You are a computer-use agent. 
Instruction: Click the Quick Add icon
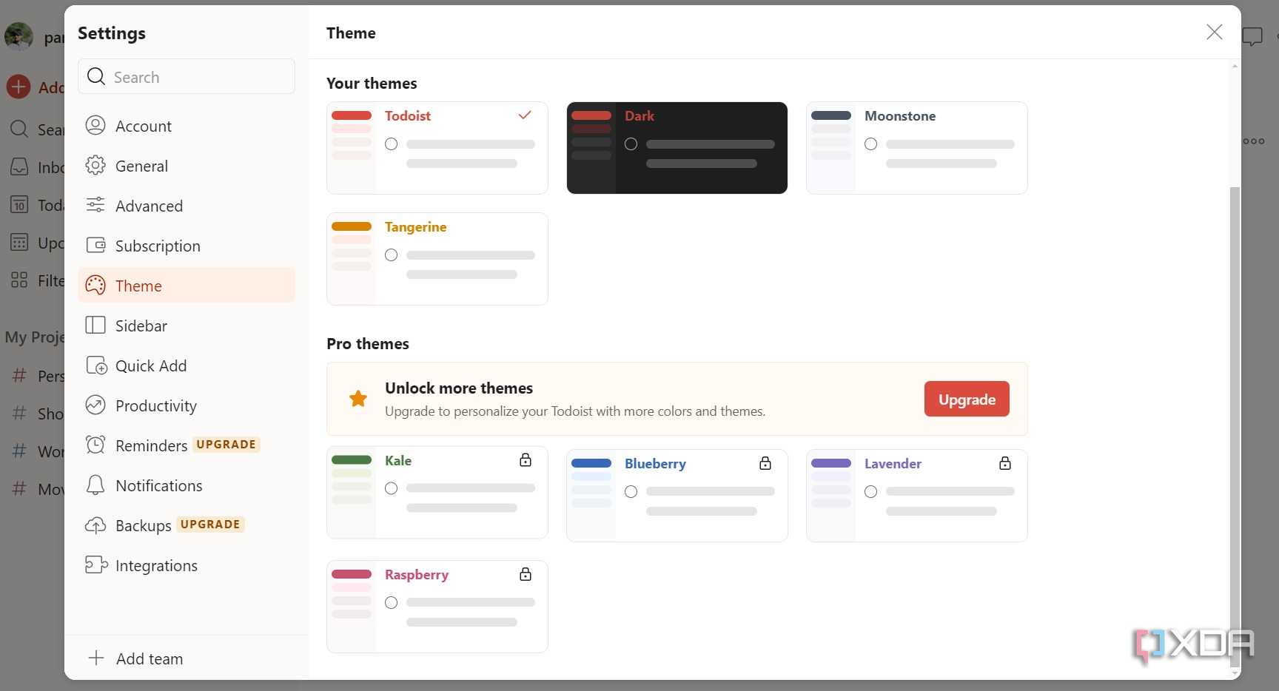click(96, 365)
